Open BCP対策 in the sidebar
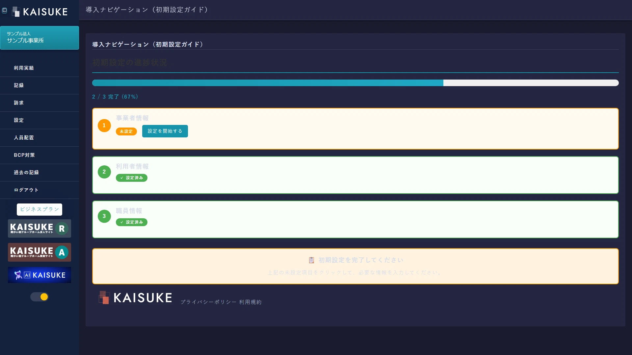 pos(39,155)
